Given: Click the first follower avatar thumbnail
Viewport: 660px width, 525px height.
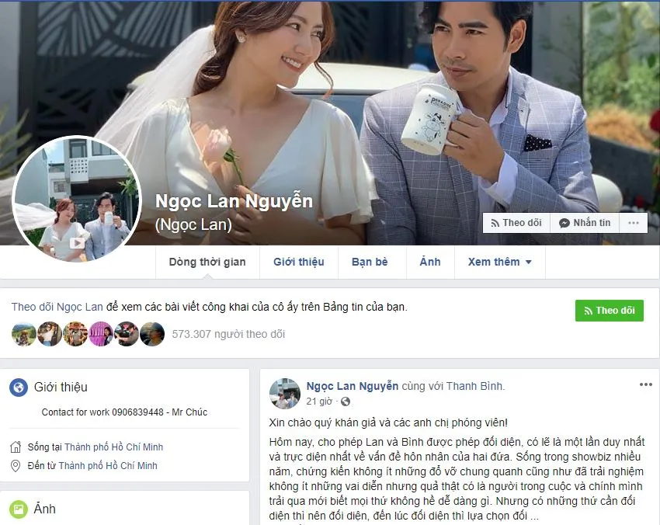Looking at the screenshot, I should tap(24, 334).
